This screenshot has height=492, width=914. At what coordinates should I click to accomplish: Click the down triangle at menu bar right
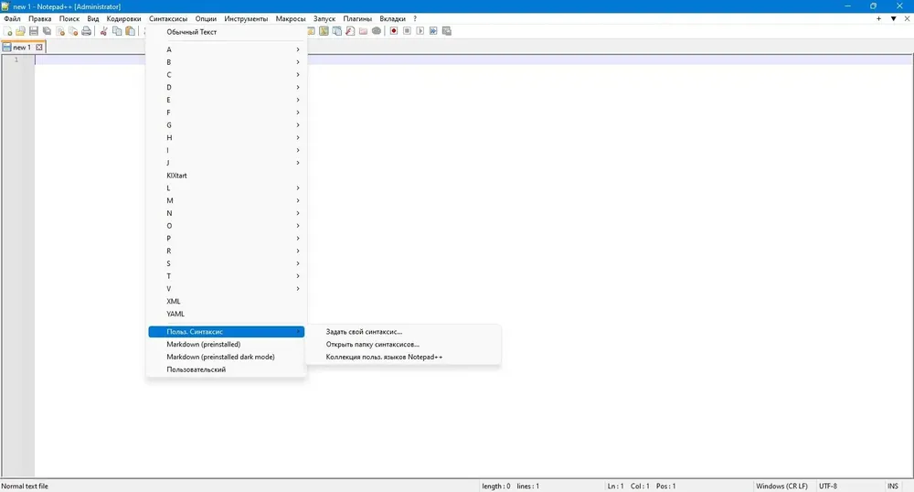click(893, 18)
